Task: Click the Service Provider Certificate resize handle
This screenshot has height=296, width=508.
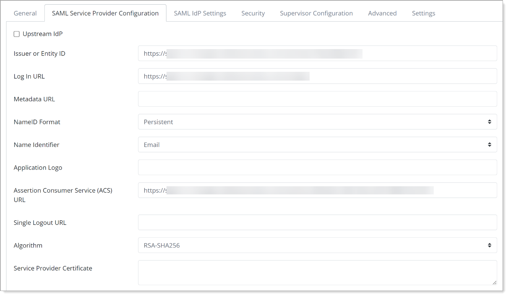Action: [x=494, y=282]
